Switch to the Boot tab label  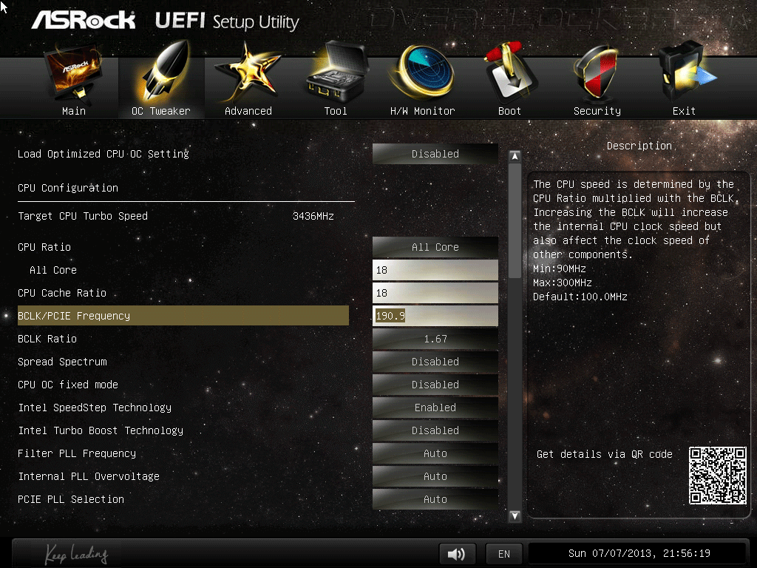[510, 111]
